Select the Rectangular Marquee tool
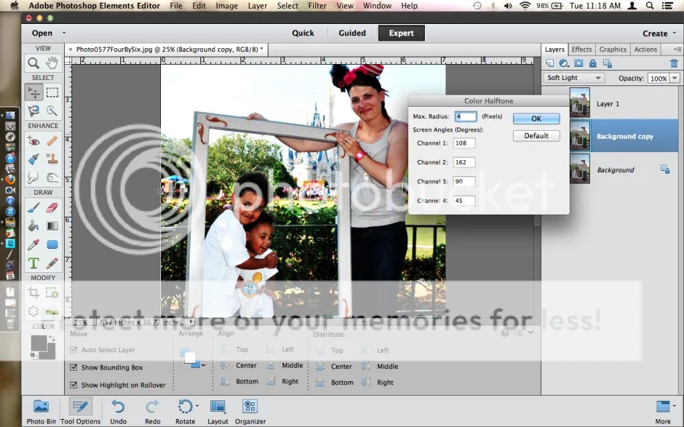This screenshot has height=427, width=684. click(52, 92)
